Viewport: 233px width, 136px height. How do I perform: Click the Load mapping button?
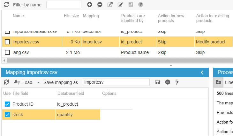pos(23,82)
